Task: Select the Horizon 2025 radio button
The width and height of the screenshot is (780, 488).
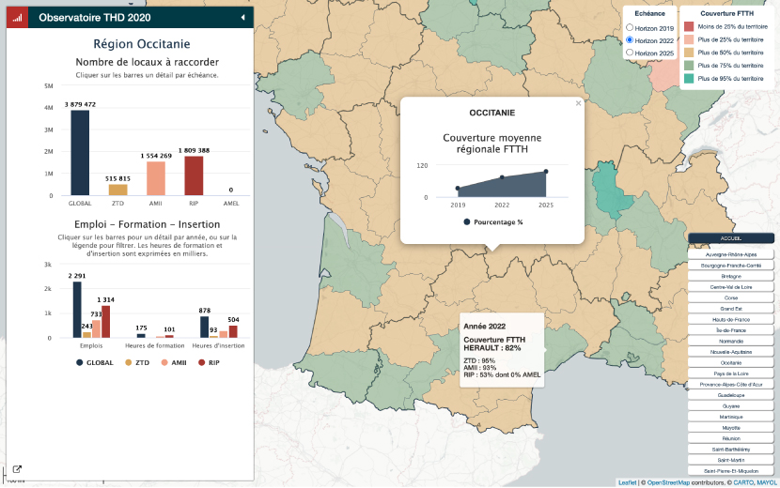Action: (x=630, y=53)
